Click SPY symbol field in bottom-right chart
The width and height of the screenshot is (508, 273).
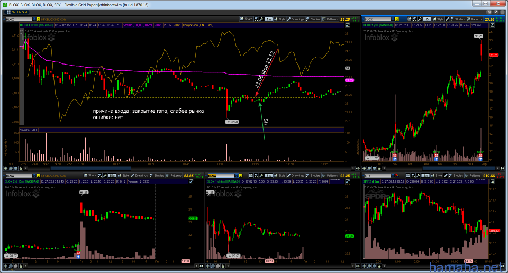click(x=377, y=176)
